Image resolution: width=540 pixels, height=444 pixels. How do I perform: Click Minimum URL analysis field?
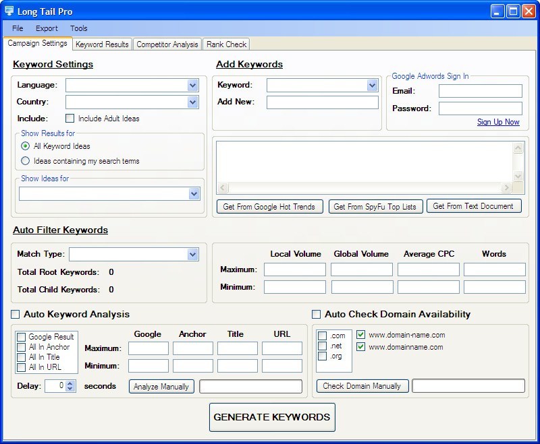pos(282,366)
